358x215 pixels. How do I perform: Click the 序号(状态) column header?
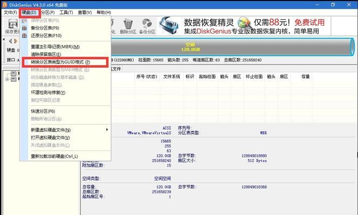[x=147, y=77]
